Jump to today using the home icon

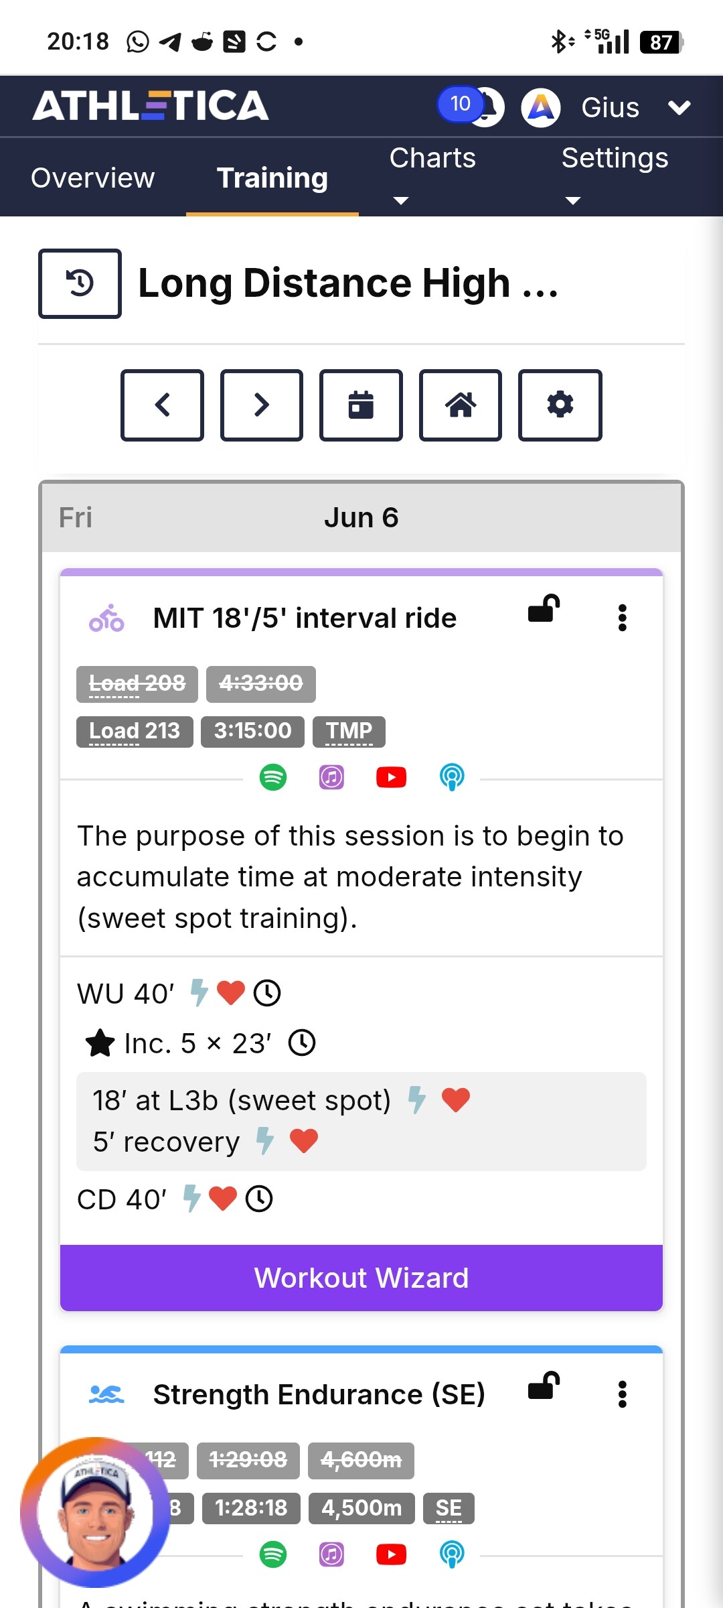[x=461, y=405]
